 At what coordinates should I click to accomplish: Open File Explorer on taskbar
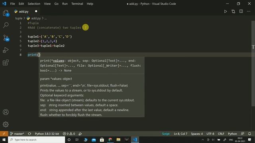pos(118,139)
